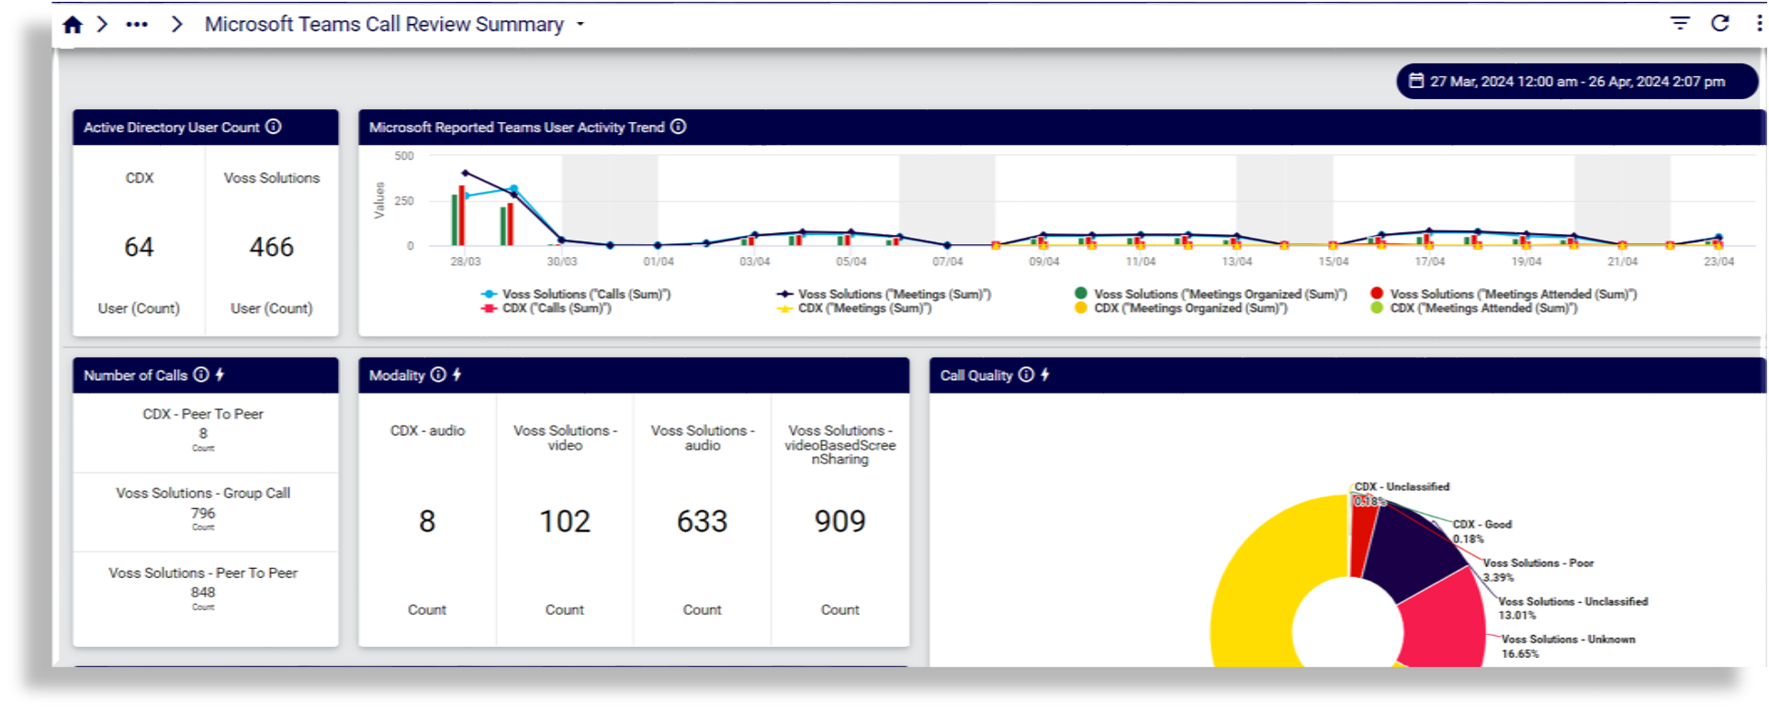Toggle Voss Solutions Calls (Sum) legend series

tap(576, 295)
